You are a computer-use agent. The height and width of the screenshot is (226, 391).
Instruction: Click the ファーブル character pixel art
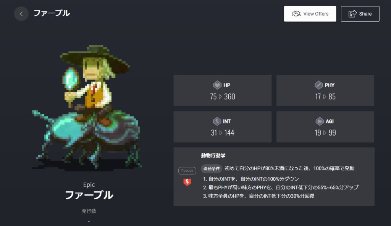tap(86, 107)
